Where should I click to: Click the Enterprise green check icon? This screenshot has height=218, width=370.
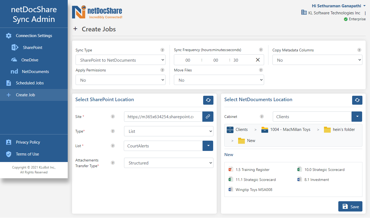346,19
